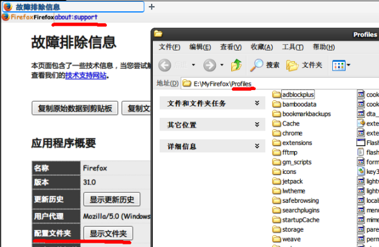
Task: Select the safebrowsing folder
Action: (296, 200)
